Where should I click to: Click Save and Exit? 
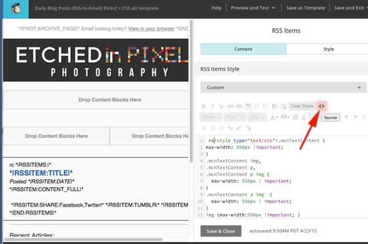click(x=349, y=8)
